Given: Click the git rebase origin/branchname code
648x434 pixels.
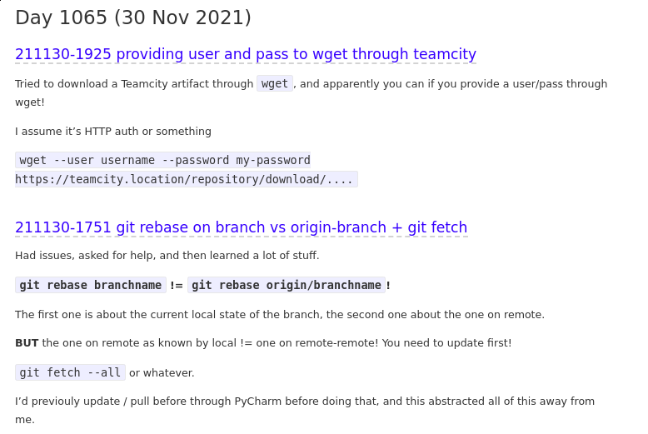Looking at the screenshot, I should pos(287,285).
